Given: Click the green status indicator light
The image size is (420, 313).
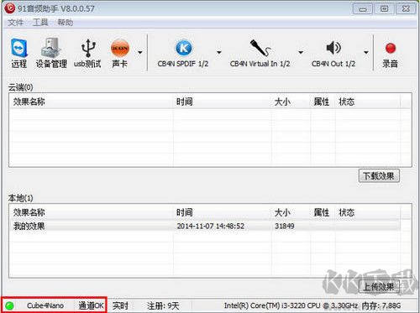Looking at the screenshot, I should (9, 305).
